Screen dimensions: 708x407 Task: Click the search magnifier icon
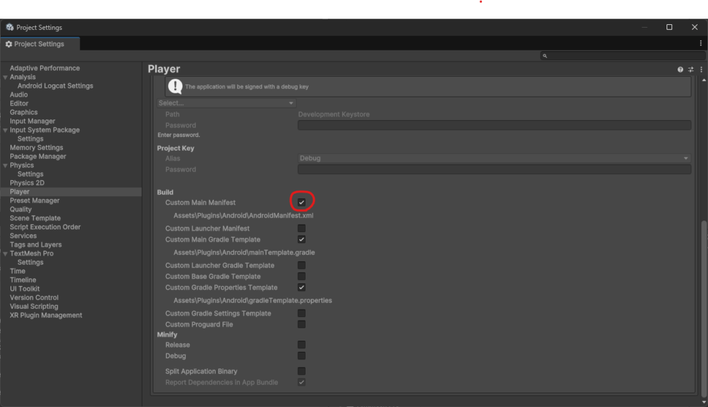pyautogui.click(x=545, y=56)
